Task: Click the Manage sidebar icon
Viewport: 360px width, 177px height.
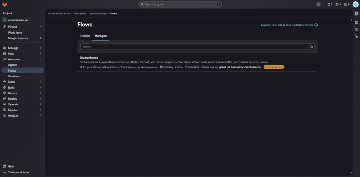Action: pyautogui.click(x=4, y=48)
